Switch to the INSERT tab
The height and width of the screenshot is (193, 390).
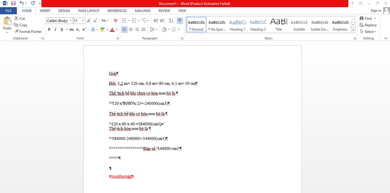tap(45, 11)
